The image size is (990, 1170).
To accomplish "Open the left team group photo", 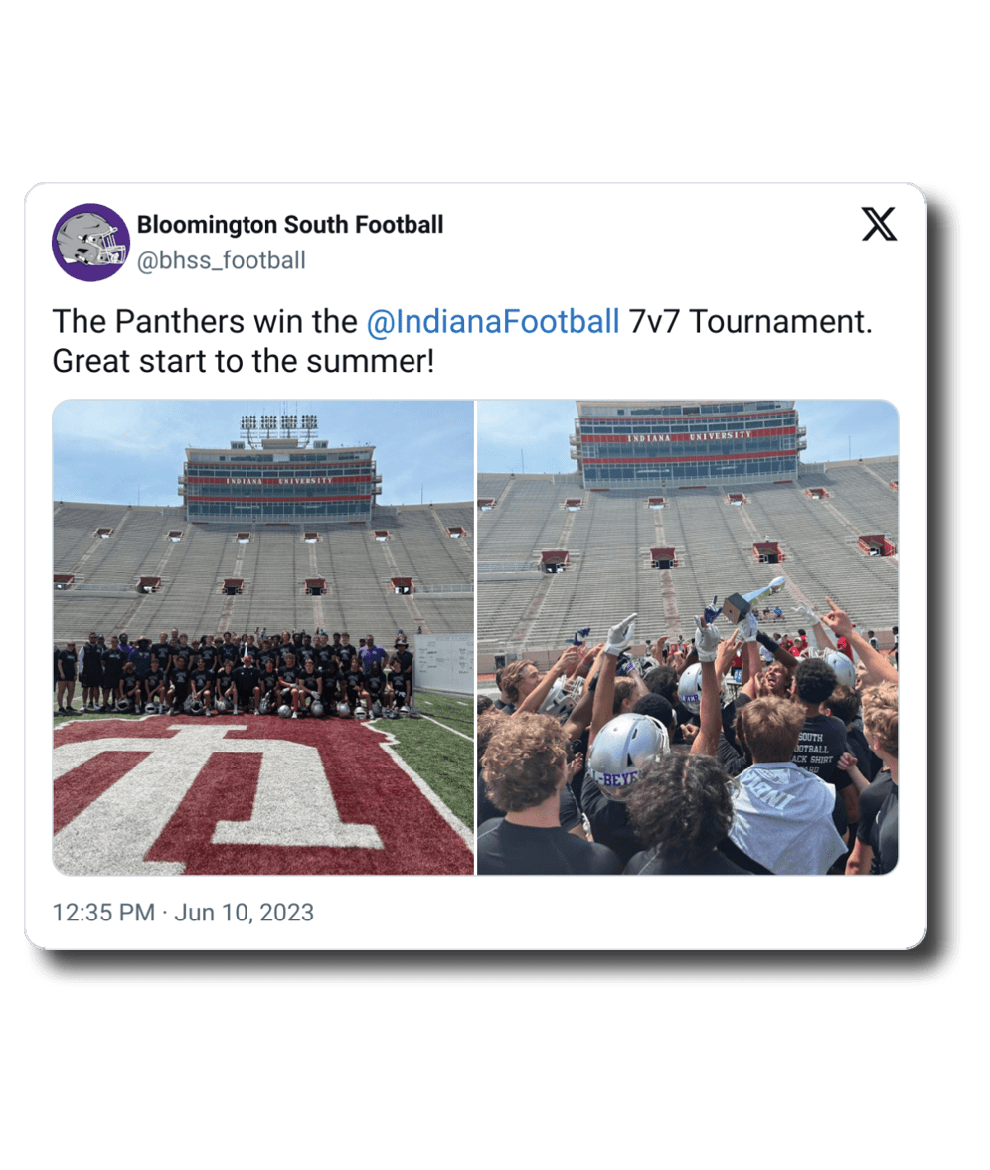I will tap(263, 636).
